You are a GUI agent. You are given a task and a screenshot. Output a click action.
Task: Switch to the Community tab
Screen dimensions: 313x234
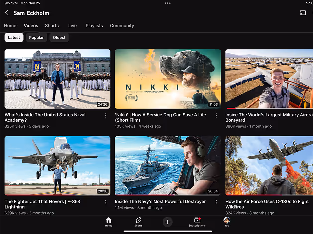tap(122, 26)
